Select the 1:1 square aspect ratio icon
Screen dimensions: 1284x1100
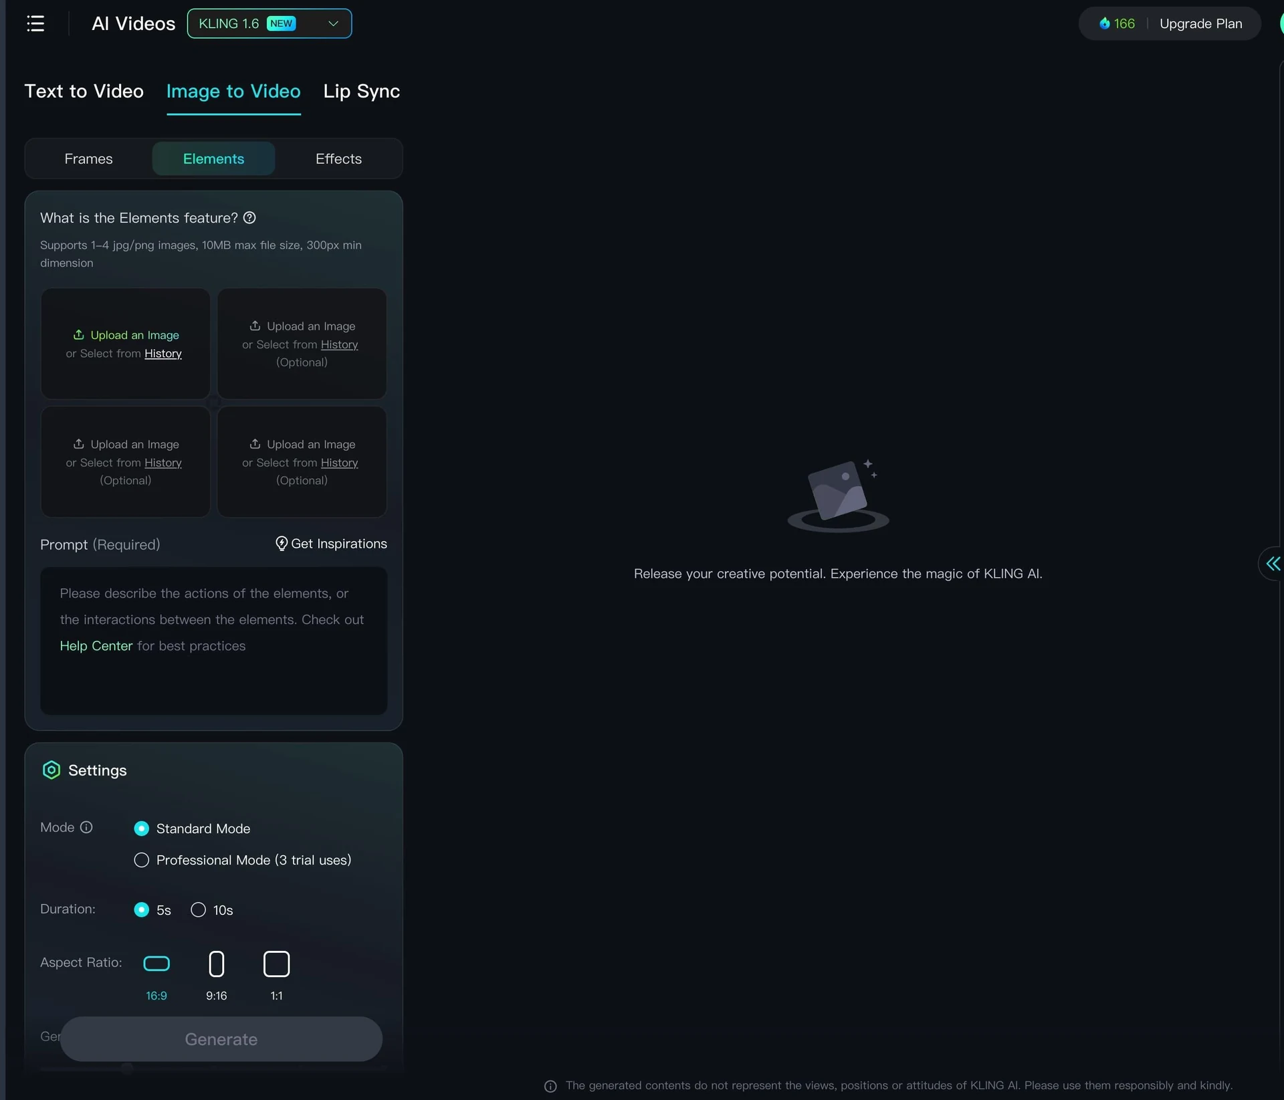pyautogui.click(x=276, y=964)
